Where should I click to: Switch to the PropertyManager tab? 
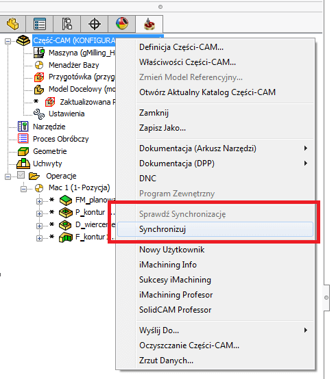tap(40, 24)
